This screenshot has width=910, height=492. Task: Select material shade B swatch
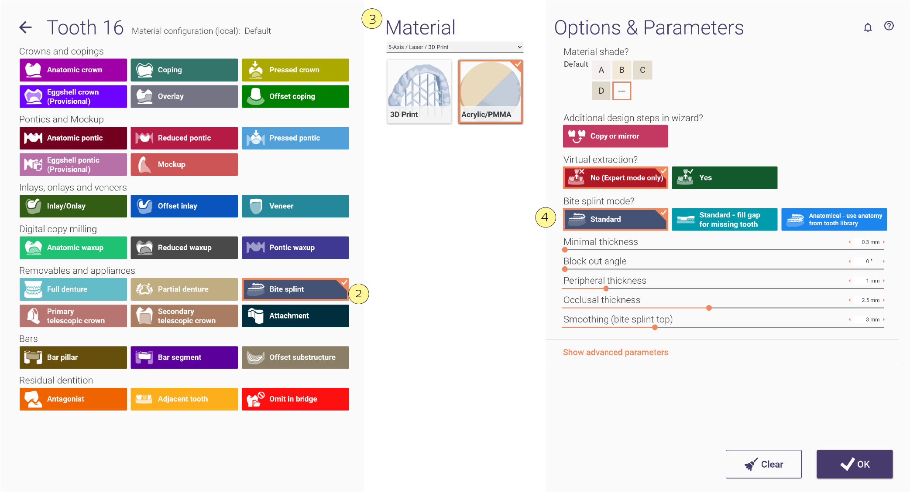click(x=622, y=70)
